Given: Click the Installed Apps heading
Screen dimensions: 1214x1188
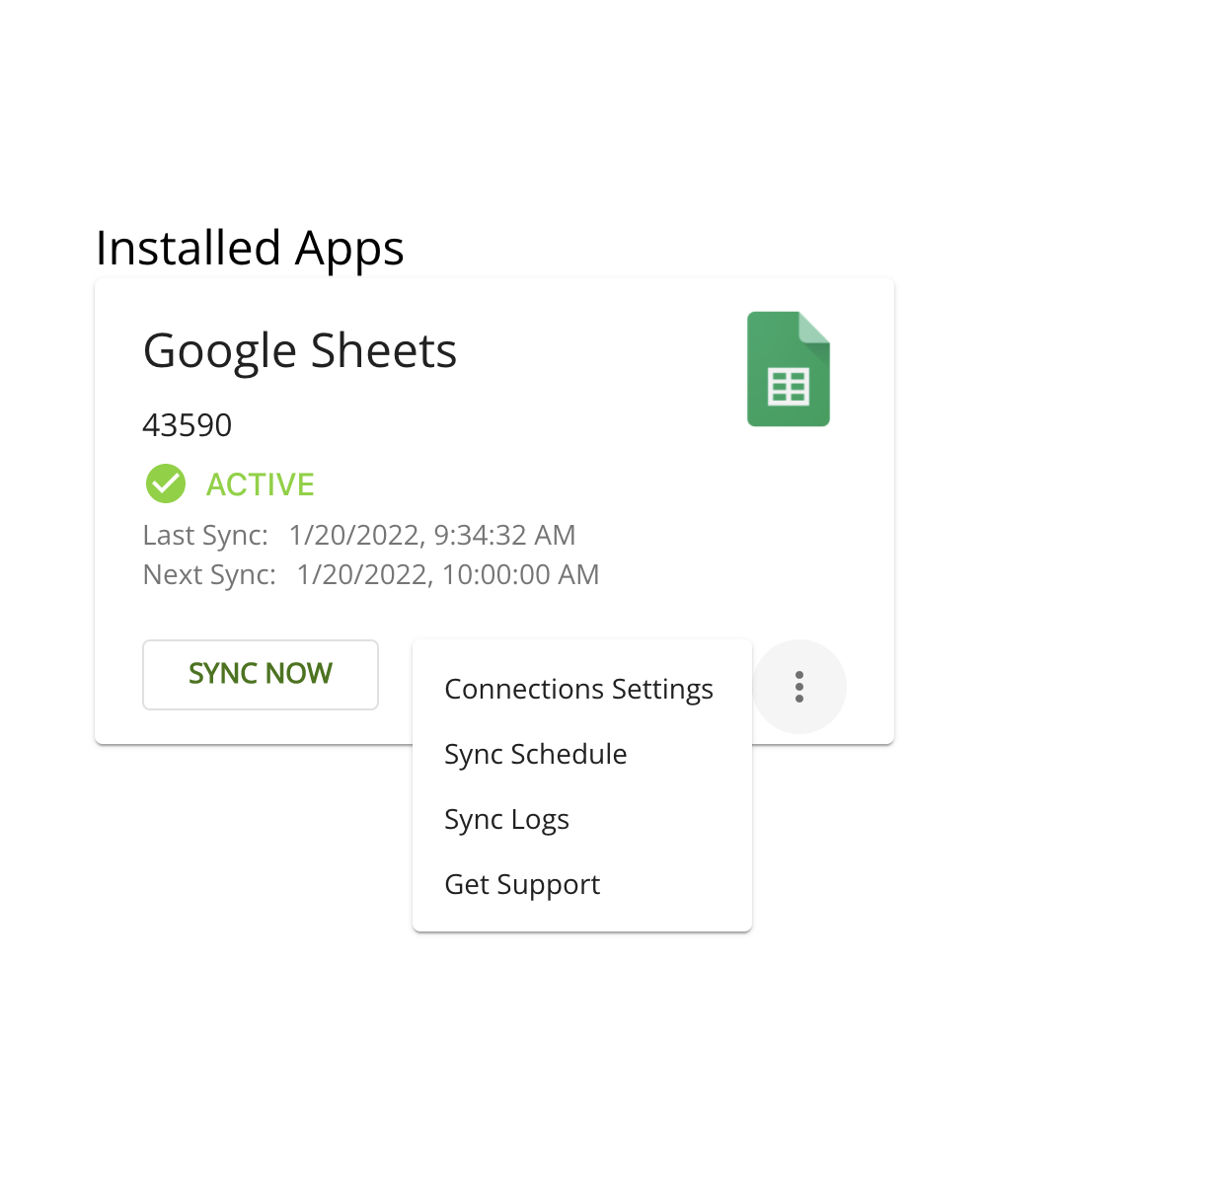Looking at the screenshot, I should (250, 249).
